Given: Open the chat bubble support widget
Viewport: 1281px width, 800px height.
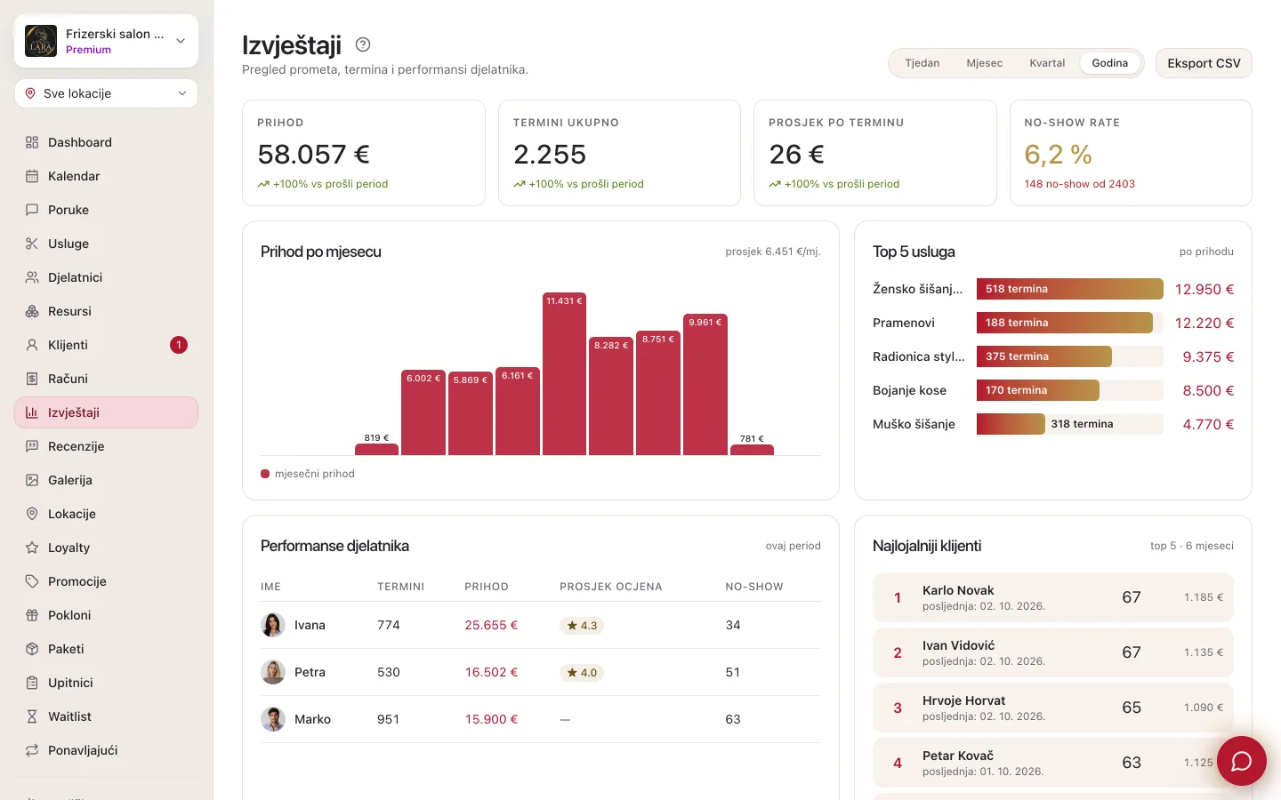Looking at the screenshot, I should click(x=1241, y=761).
